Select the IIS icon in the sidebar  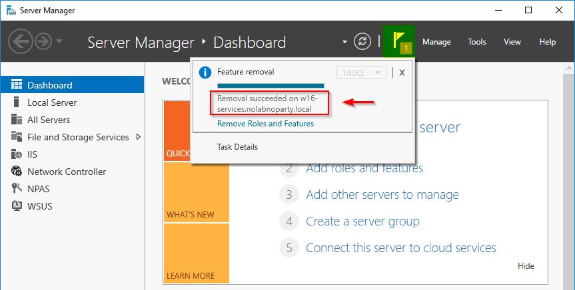pyautogui.click(x=17, y=154)
